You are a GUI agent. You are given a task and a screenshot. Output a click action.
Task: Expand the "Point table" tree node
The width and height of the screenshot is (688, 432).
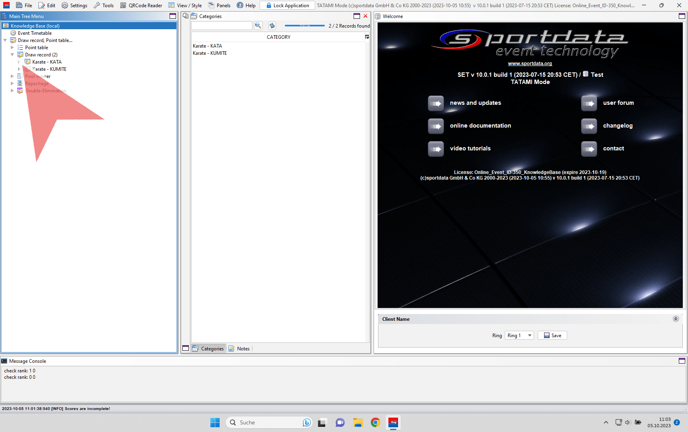coord(12,48)
